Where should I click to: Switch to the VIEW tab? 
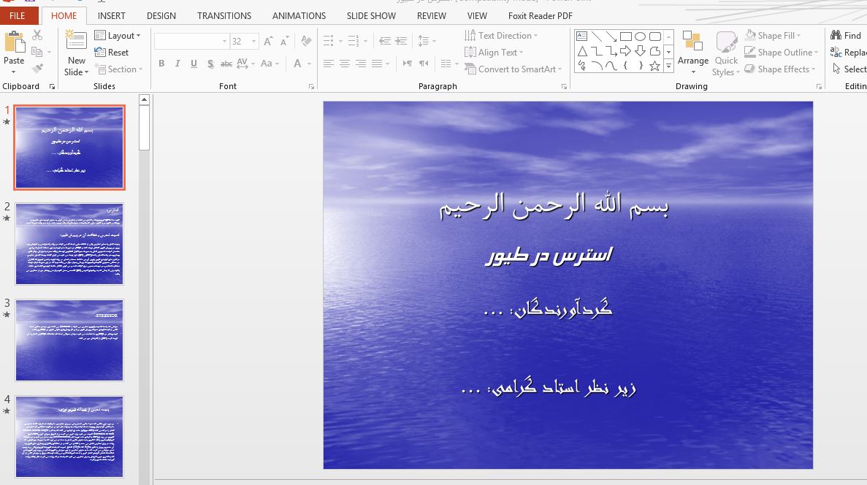477,16
